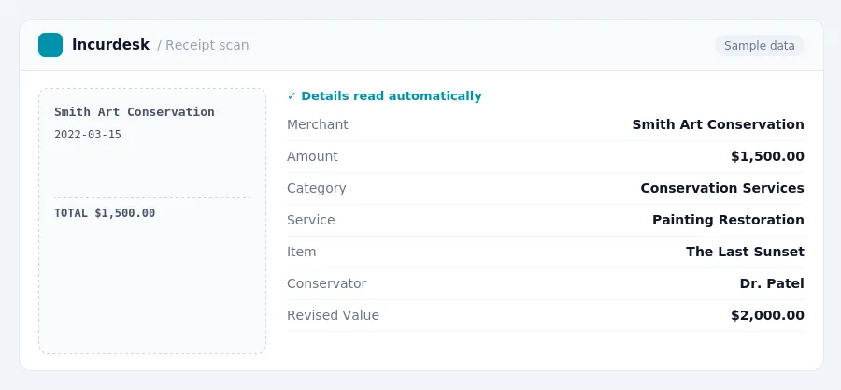
Task: Click The Last Sunset item value
Action: click(745, 252)
